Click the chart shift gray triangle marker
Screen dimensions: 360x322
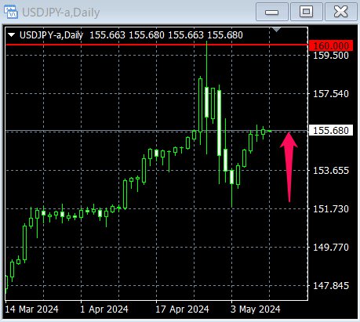[277, 30]
